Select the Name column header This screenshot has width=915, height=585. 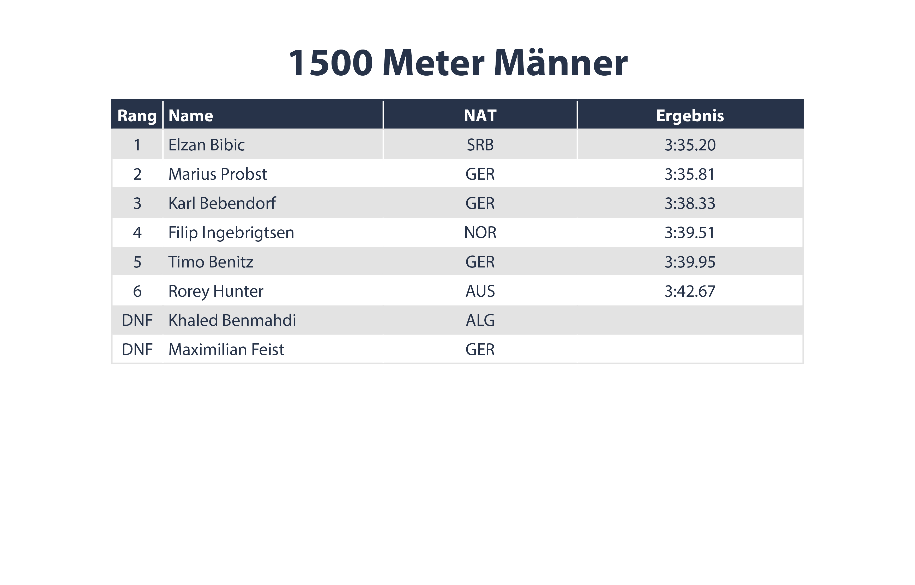point(191,115)
